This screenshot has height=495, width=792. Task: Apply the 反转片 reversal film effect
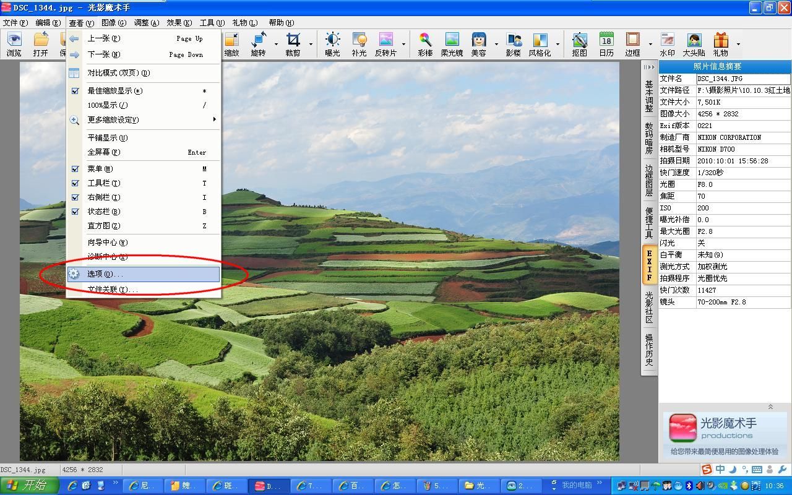[385, 45]
